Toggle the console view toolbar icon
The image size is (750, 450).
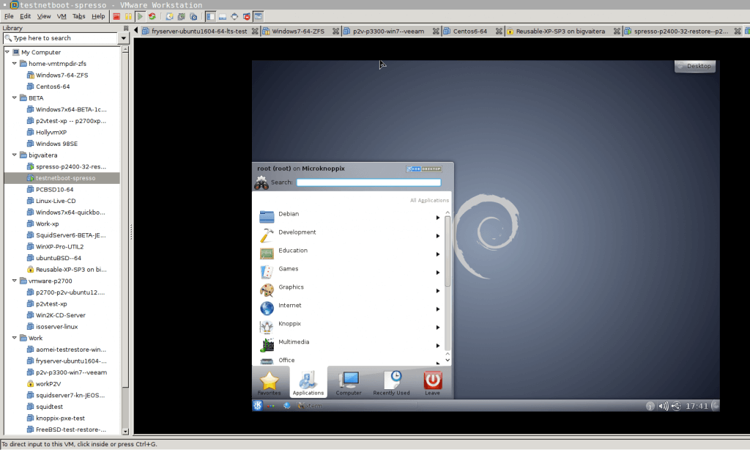(x=259, y=16)
